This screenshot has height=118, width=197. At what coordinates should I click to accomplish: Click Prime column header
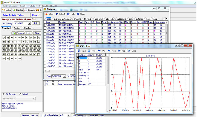pos(104,22)
